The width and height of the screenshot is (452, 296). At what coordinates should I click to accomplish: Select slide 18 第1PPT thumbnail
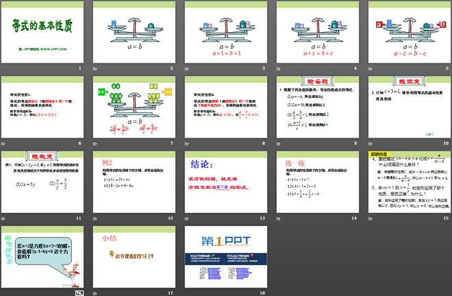pyautogui.click(x=226, y=257)
